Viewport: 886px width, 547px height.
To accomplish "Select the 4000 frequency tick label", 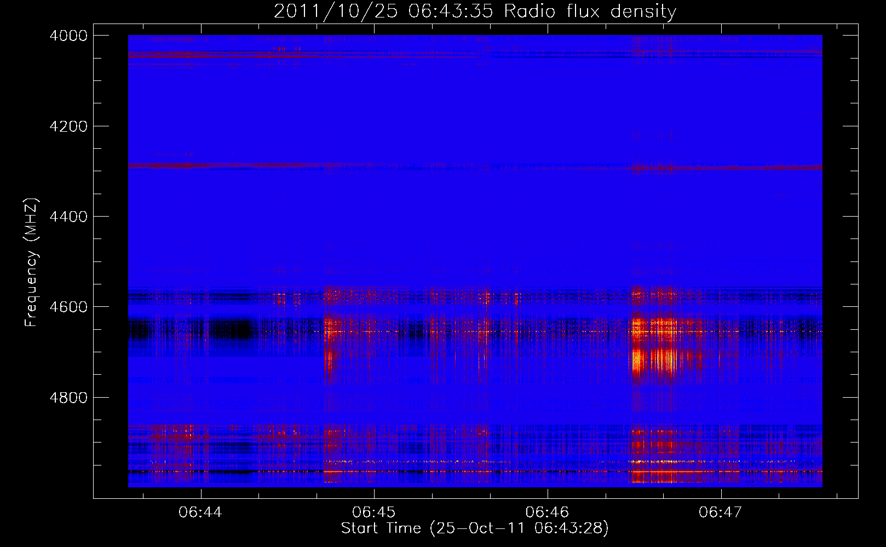I will pyautogui.click(x=68, y=36).
